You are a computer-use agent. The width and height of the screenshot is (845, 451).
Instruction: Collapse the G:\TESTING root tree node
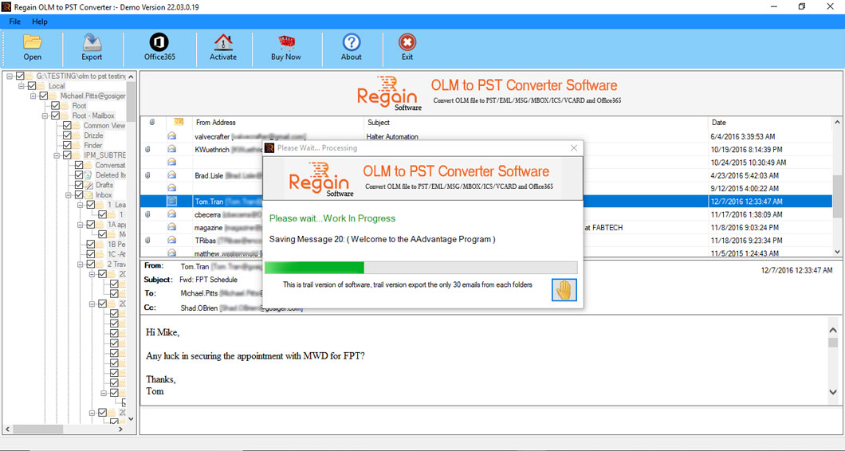pos(10,76)
